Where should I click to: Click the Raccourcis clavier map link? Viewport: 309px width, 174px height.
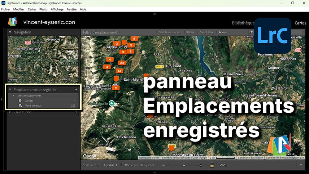click(149, 157)
